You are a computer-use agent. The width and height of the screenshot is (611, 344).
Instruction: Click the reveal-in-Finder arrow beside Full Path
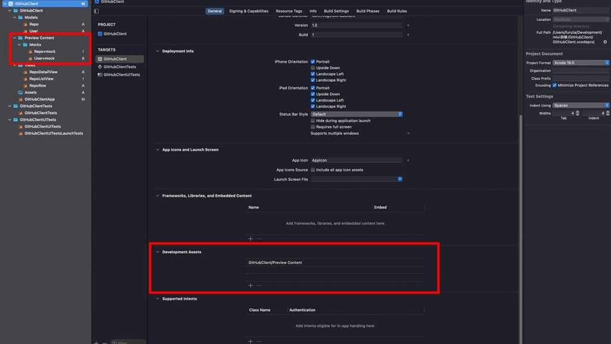coord(606,42)
